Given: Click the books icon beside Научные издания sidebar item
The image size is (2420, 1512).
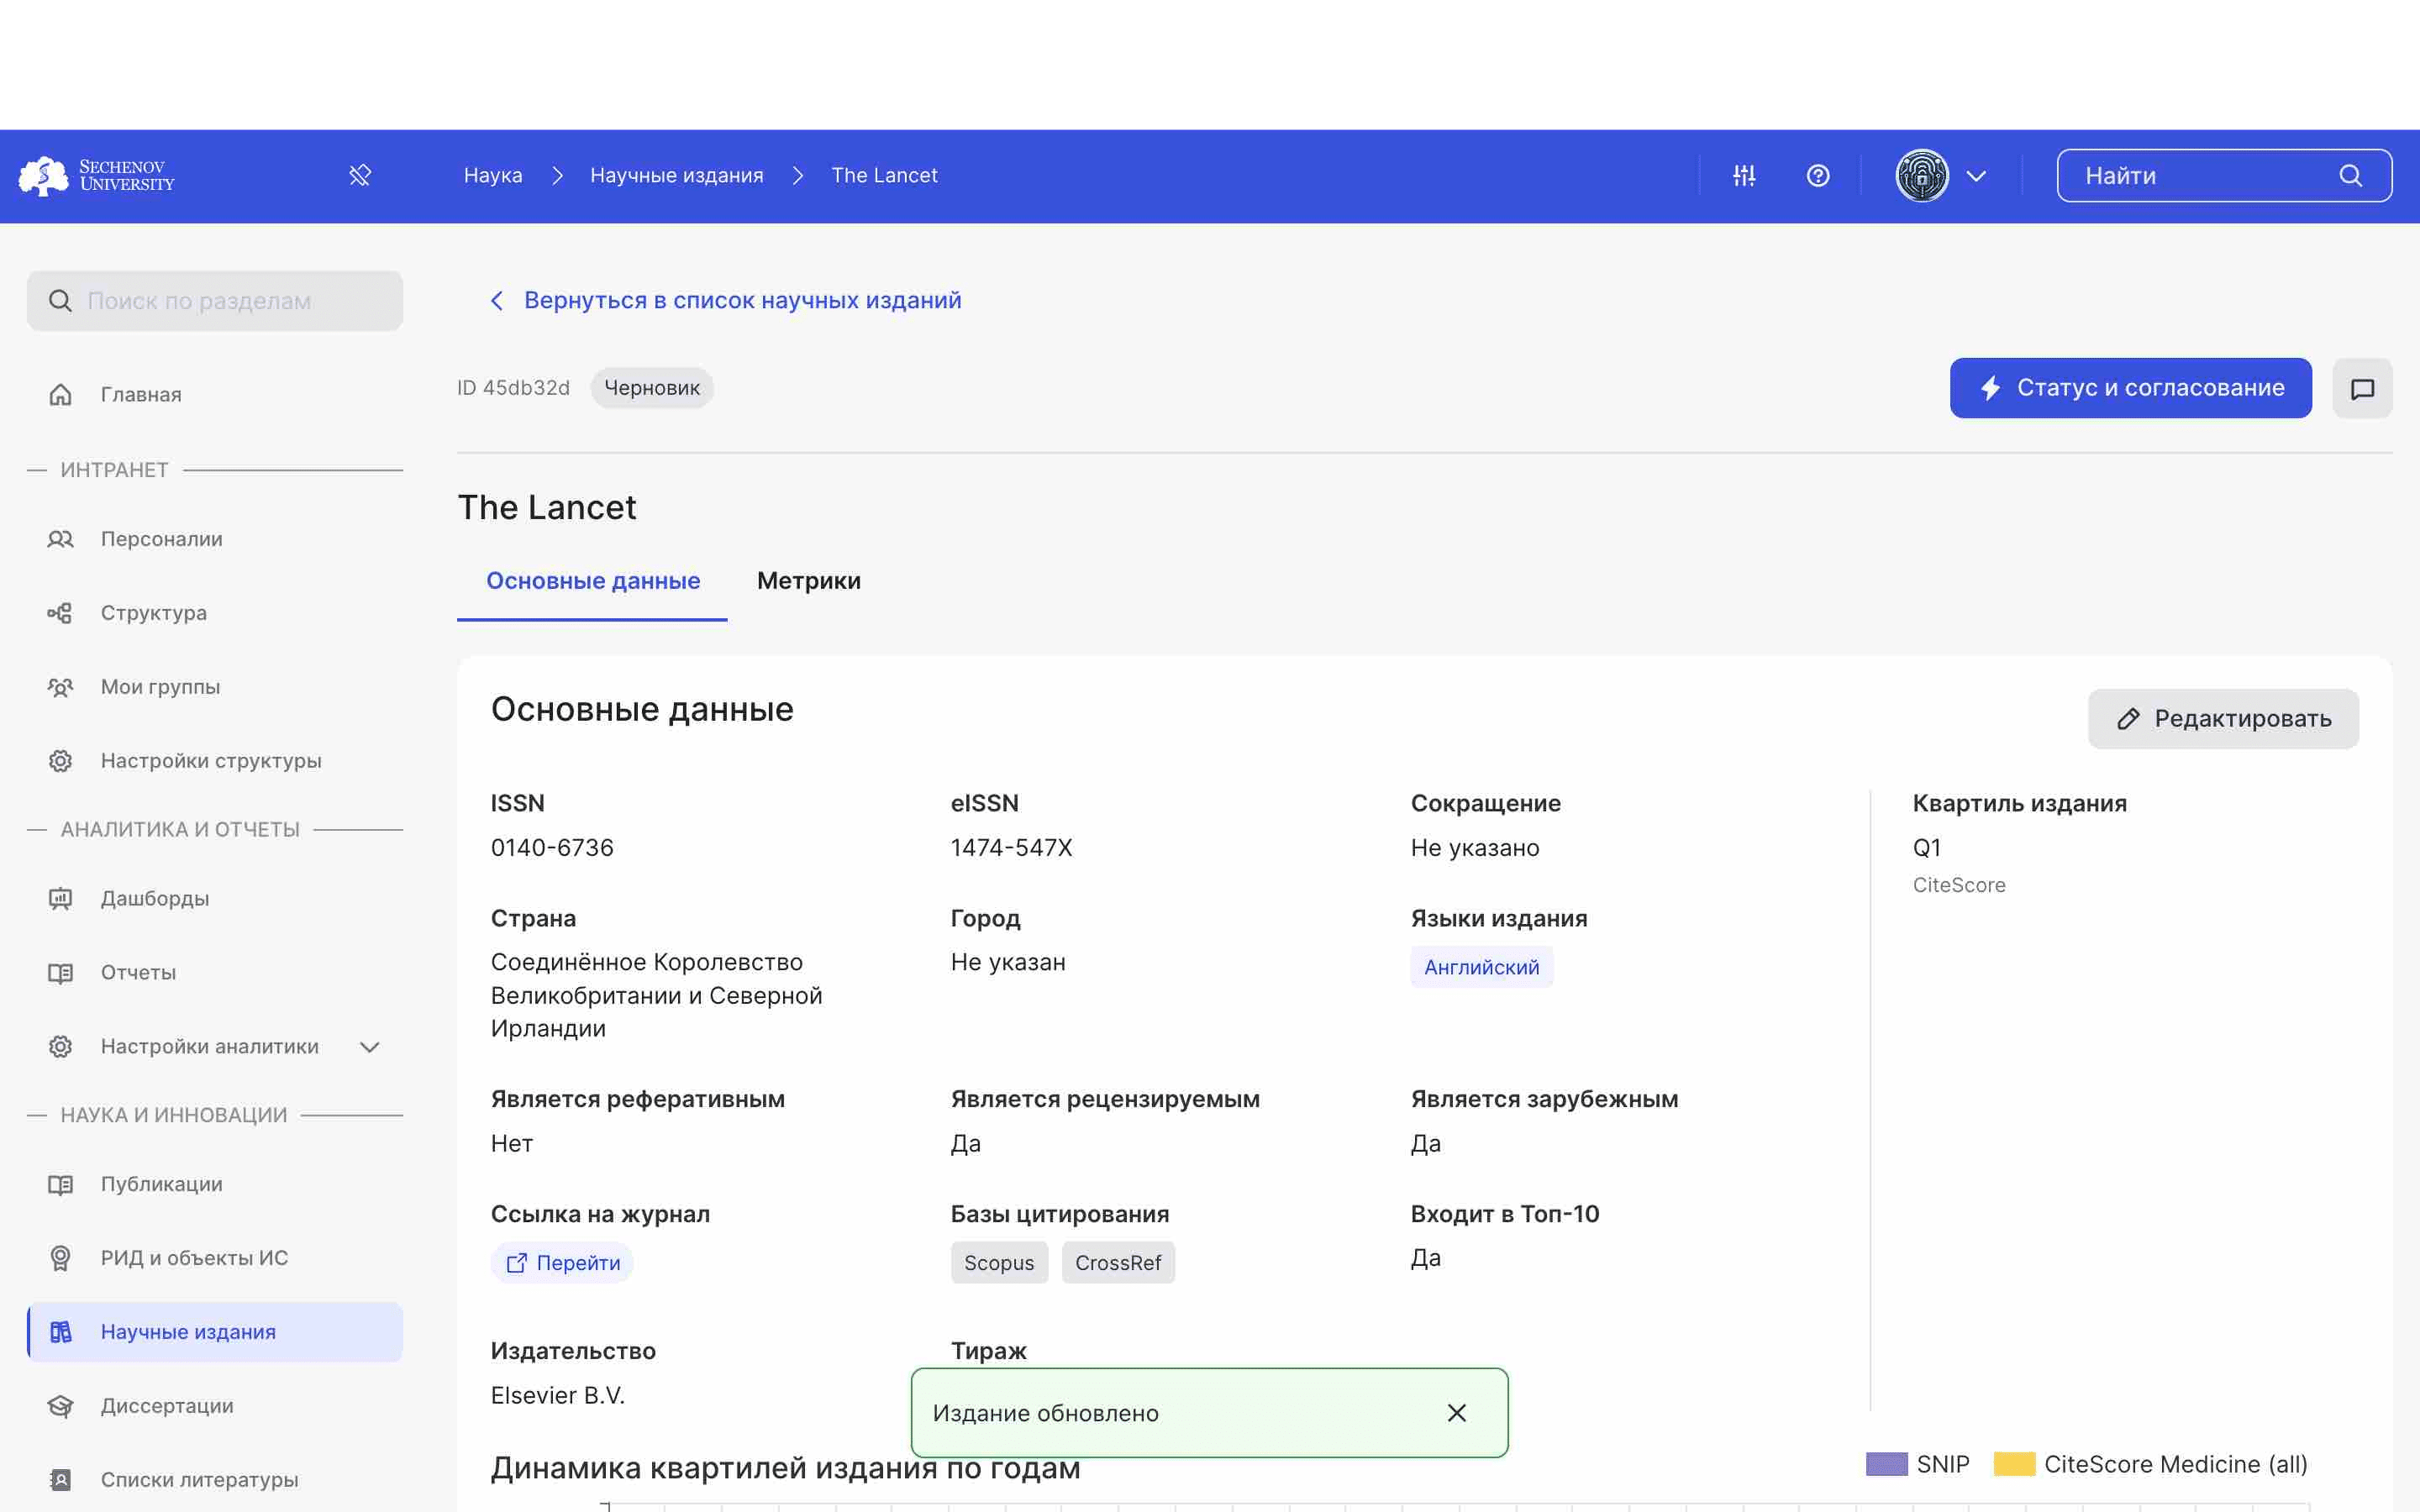Looking at the screenshot, I should point(61,1332).
